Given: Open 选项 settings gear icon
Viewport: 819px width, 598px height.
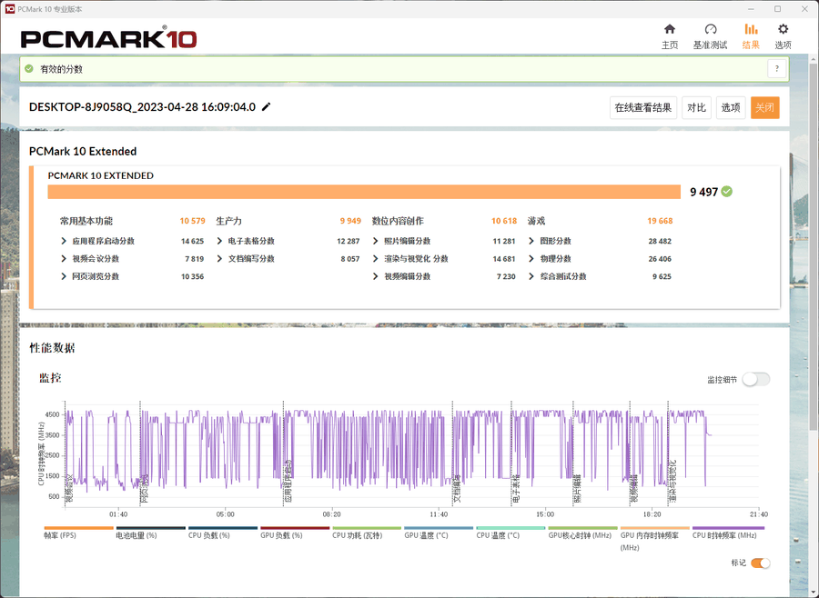Looking at the screenshot, I should pyautogui.click(x=783, y=29).
